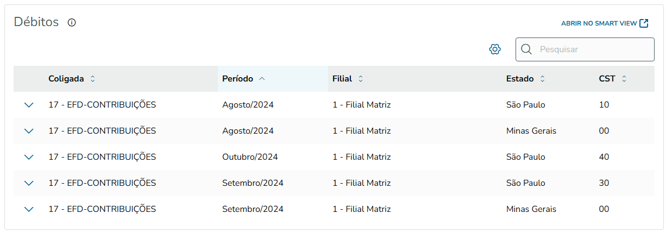Sort the table by Filial arrows
This screenshot has height=232, width=666.
[360, 79]
